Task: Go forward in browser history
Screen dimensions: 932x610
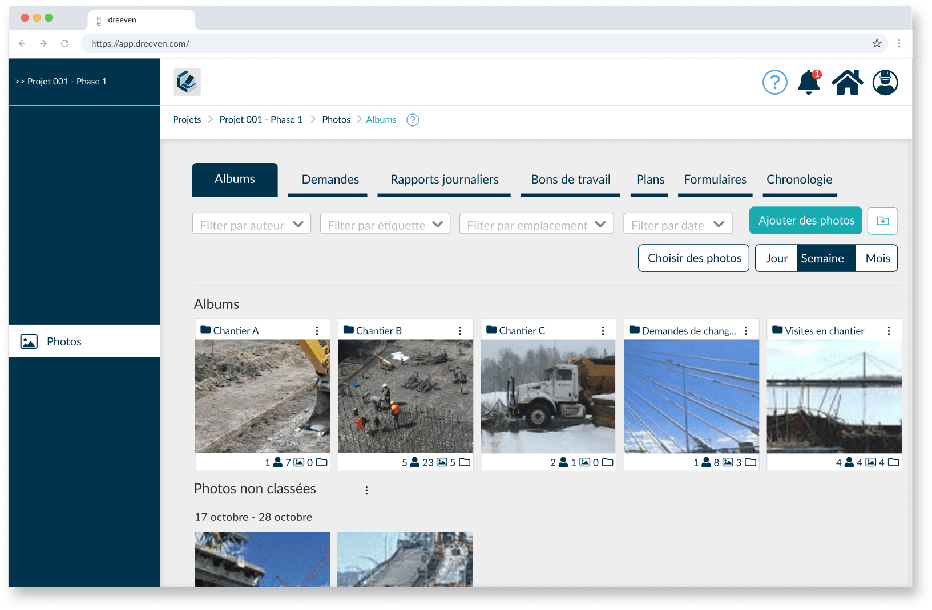Action: coord(43,43)
